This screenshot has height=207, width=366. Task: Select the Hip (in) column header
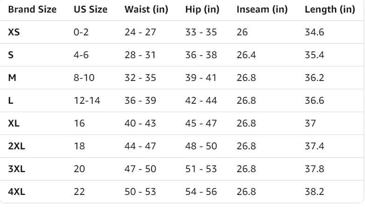[200, 10]
